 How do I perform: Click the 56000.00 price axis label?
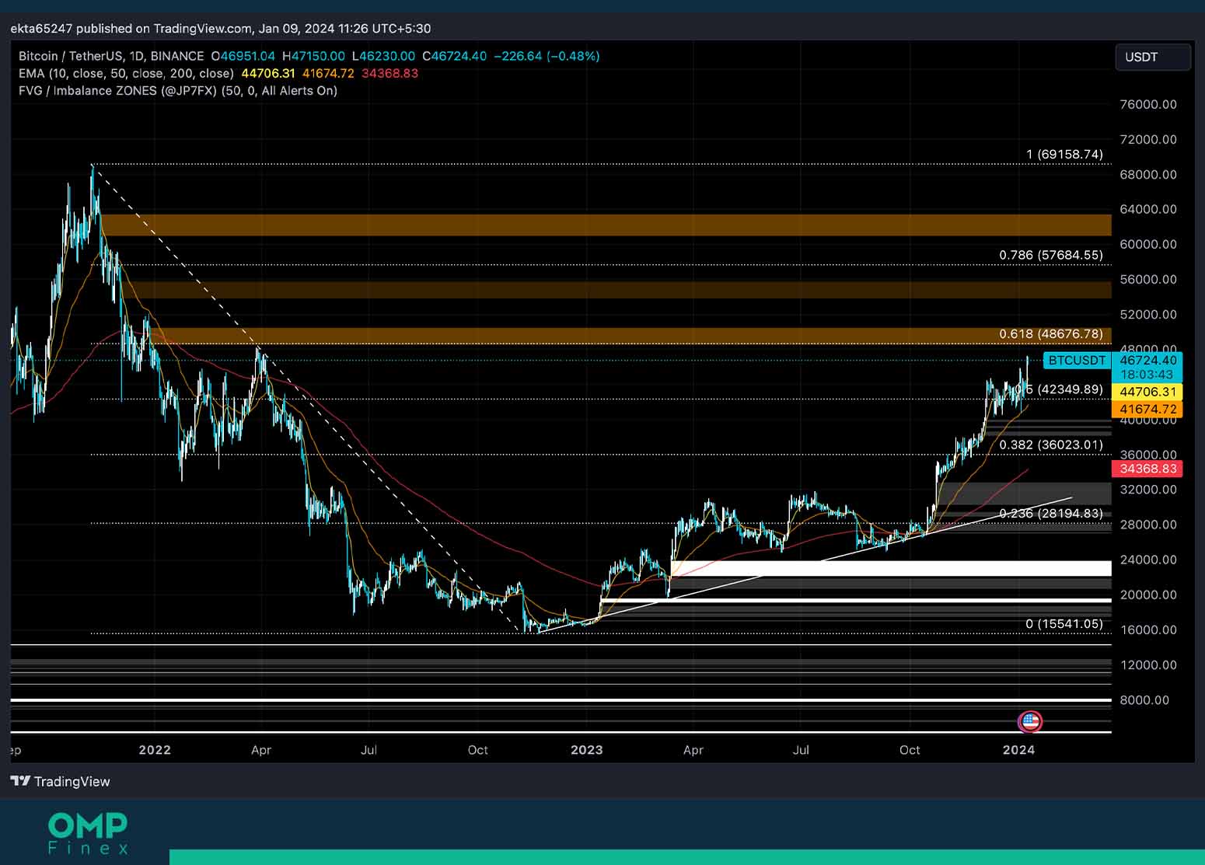(x=1148, y=279)
